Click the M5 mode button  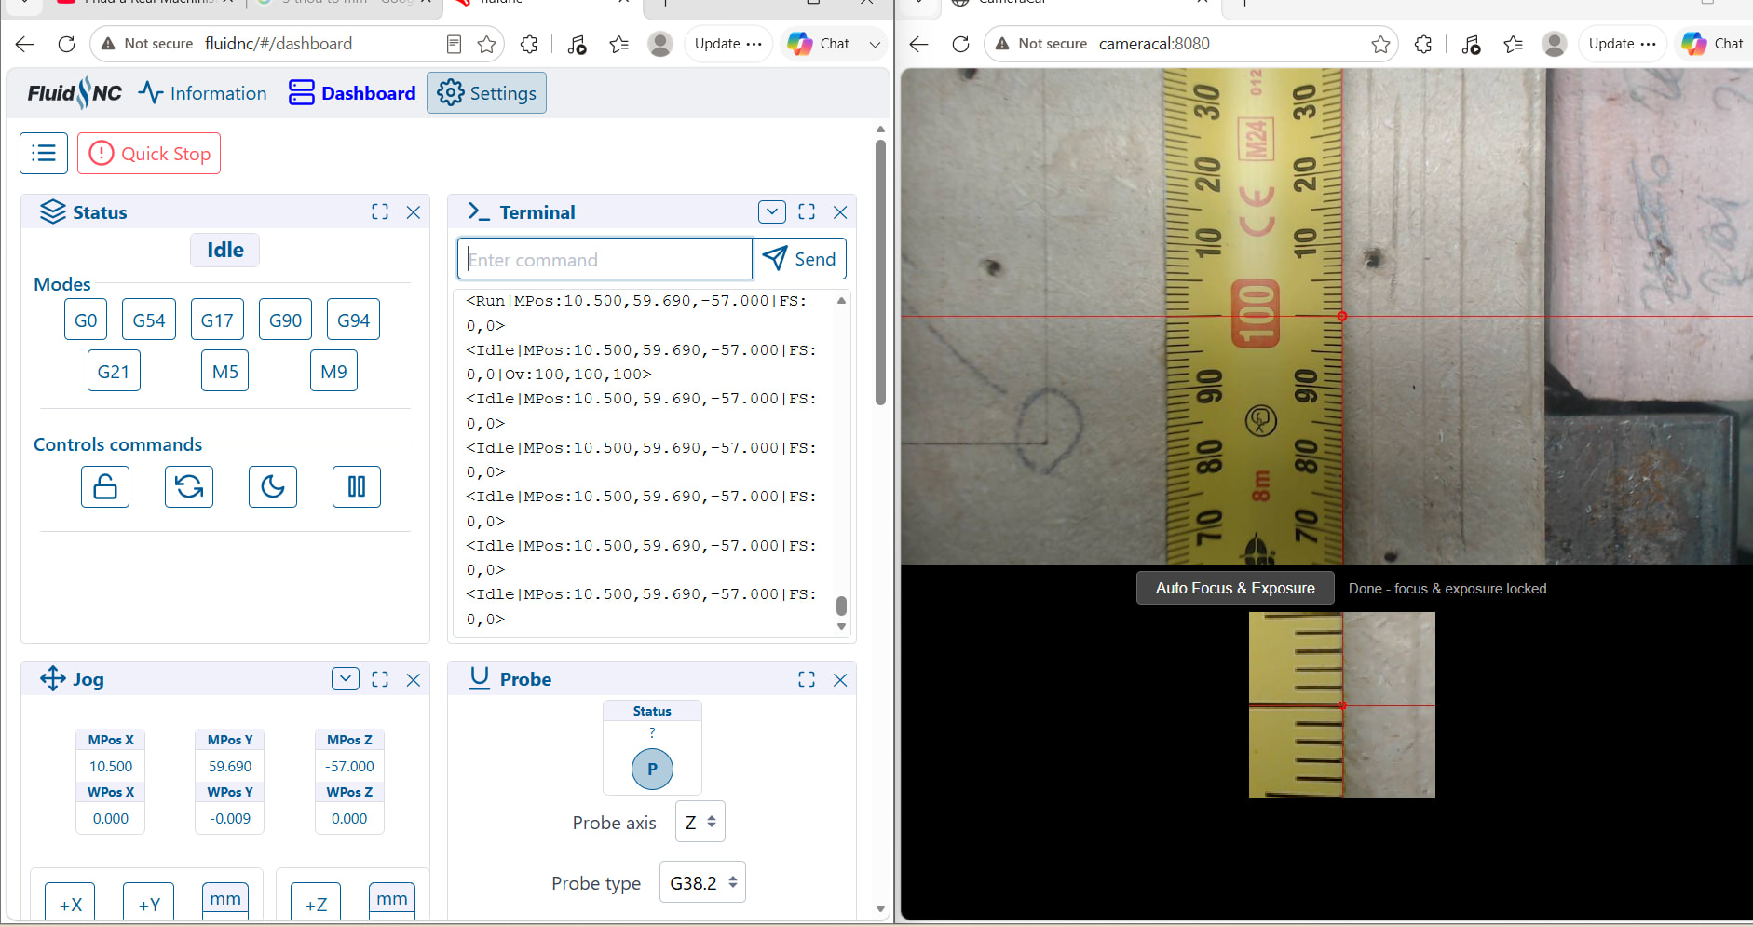pyautogui.click(x=225, y=371)
